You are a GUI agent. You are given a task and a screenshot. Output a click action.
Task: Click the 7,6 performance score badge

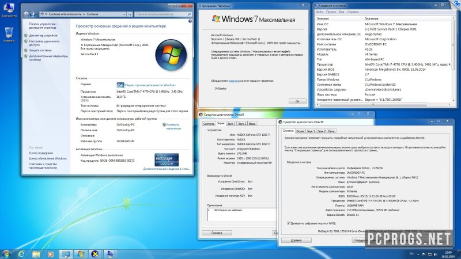120,85
